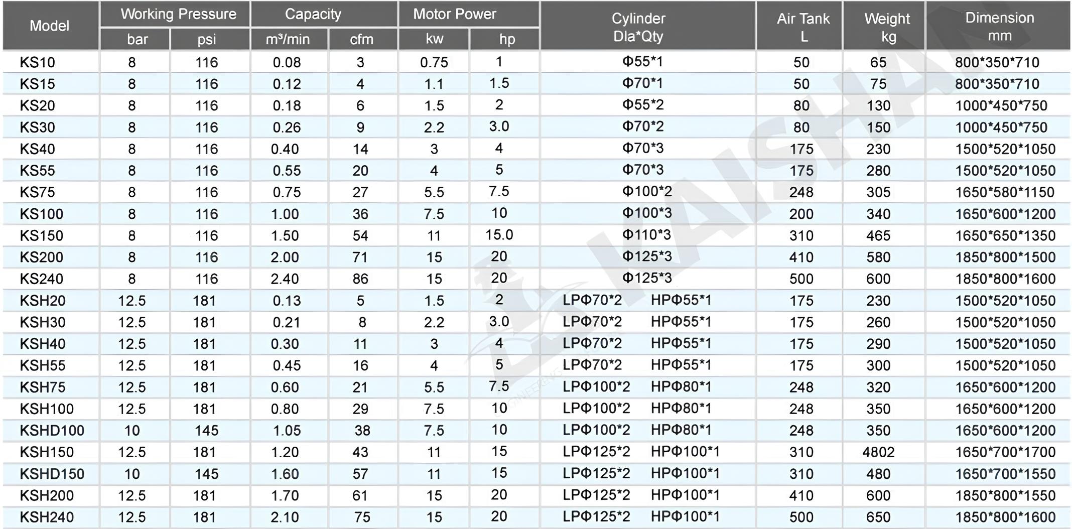
Task: Click the Cylinder Dia*Qty header
Action: (638, 27)
